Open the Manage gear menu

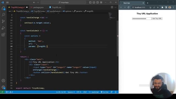pos(3,87)
